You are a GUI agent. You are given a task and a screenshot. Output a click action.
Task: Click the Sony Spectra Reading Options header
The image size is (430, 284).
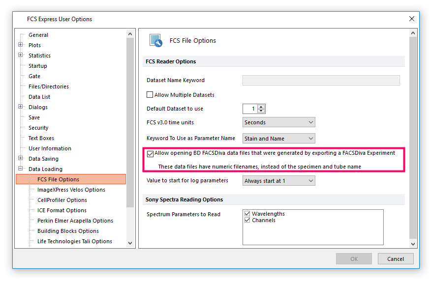tap(274, 199)
